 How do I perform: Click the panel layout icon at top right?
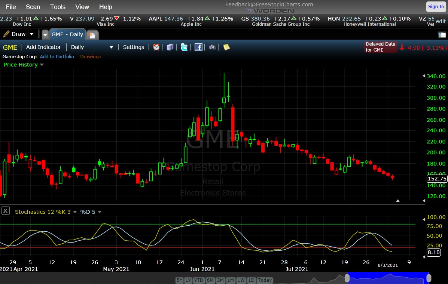click(442, 35)
